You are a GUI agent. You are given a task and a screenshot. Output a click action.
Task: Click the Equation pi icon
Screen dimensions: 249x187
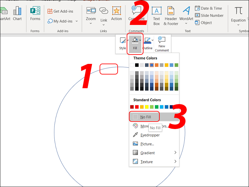(x=238, y=14)
